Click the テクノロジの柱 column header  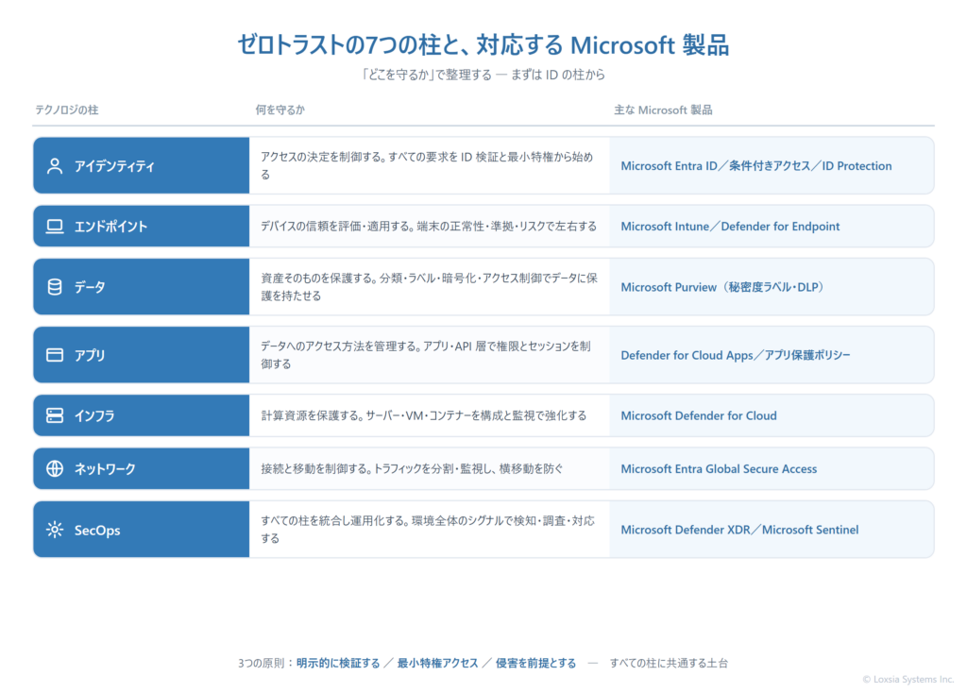(67, 110)
